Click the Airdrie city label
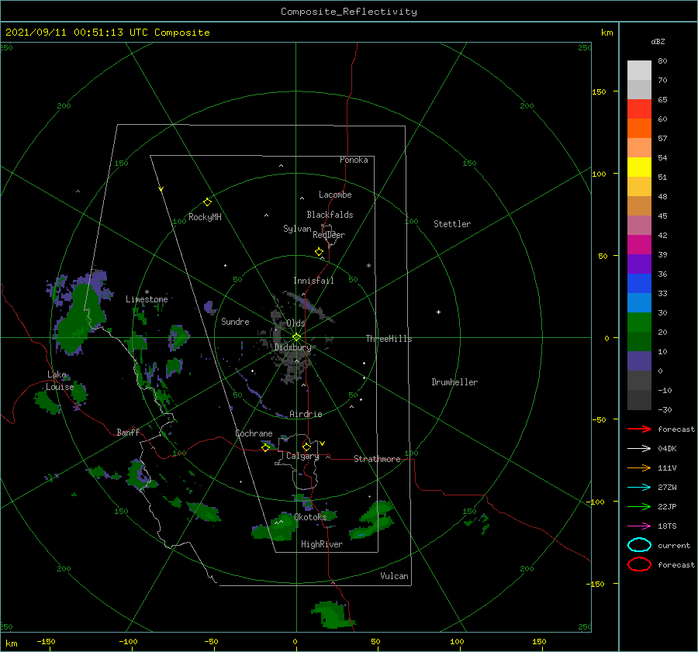698x652 pixels. click(x=306, y=414)
